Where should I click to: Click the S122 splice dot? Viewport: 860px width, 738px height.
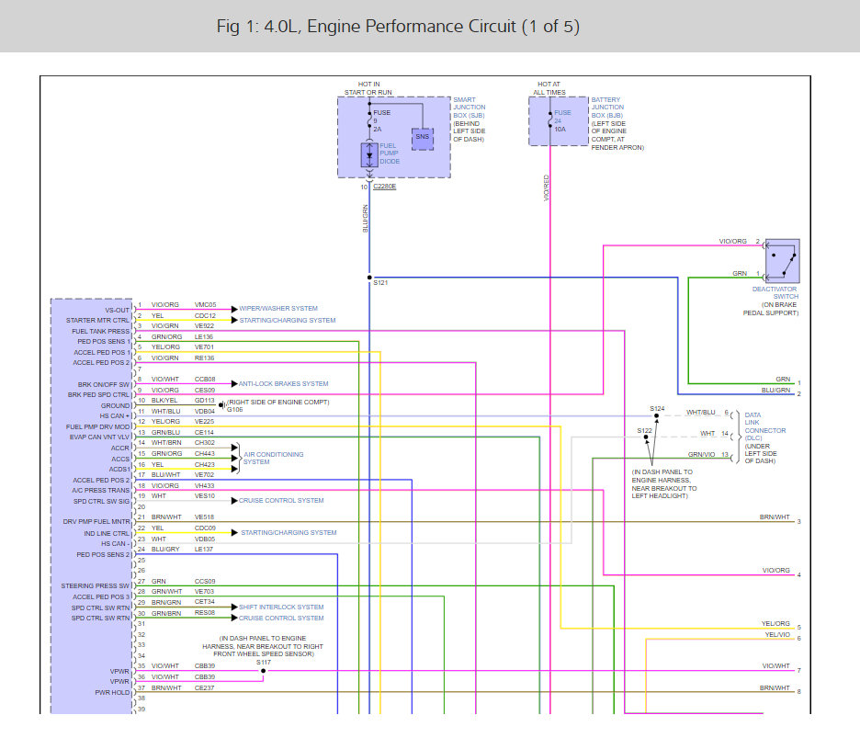tap(646, 437)
